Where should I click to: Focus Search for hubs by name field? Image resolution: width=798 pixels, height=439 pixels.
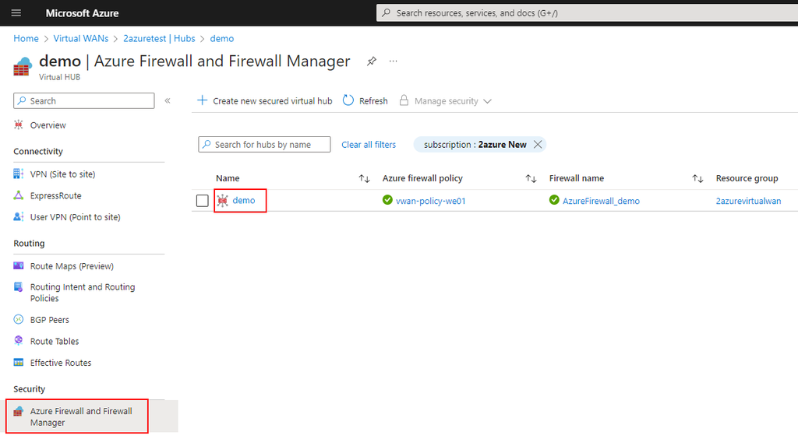[x=264, y=144]
